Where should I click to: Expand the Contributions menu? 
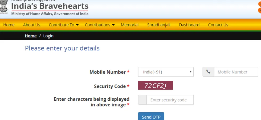(100, 25)
